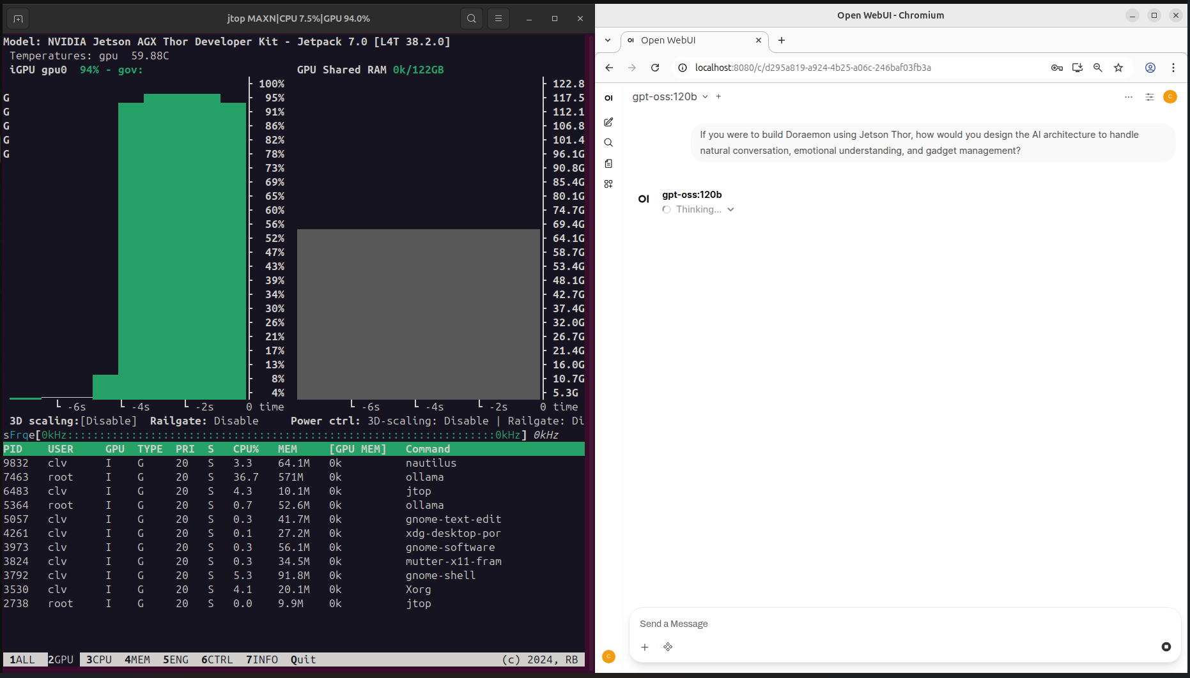1190x678 pixels.
Task: Click Quit in the jtop bottom bar
Action: tap(303, 659)
